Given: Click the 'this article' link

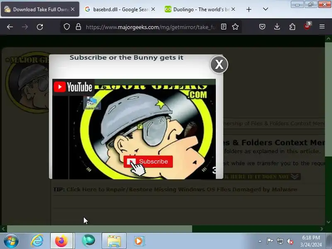Looking at the screenshot, I should tap(303, 151).
